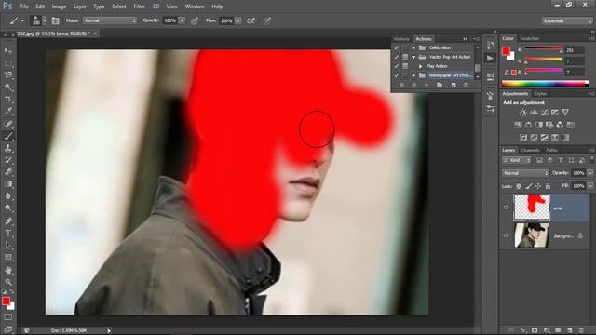Screen dimensions: 596x335
Task: Click the color spectrum ramp bar
Action: pos(545,84)
